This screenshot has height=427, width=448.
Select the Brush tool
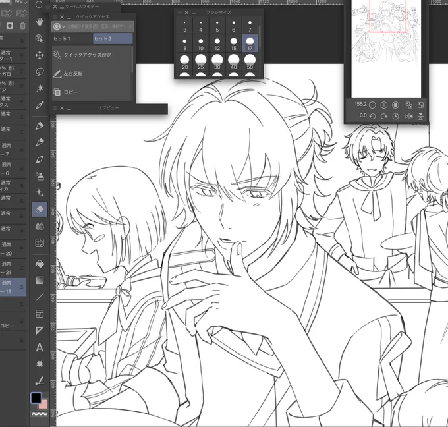40,159
